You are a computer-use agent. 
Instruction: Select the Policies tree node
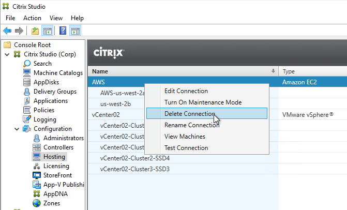click(44, 110)
